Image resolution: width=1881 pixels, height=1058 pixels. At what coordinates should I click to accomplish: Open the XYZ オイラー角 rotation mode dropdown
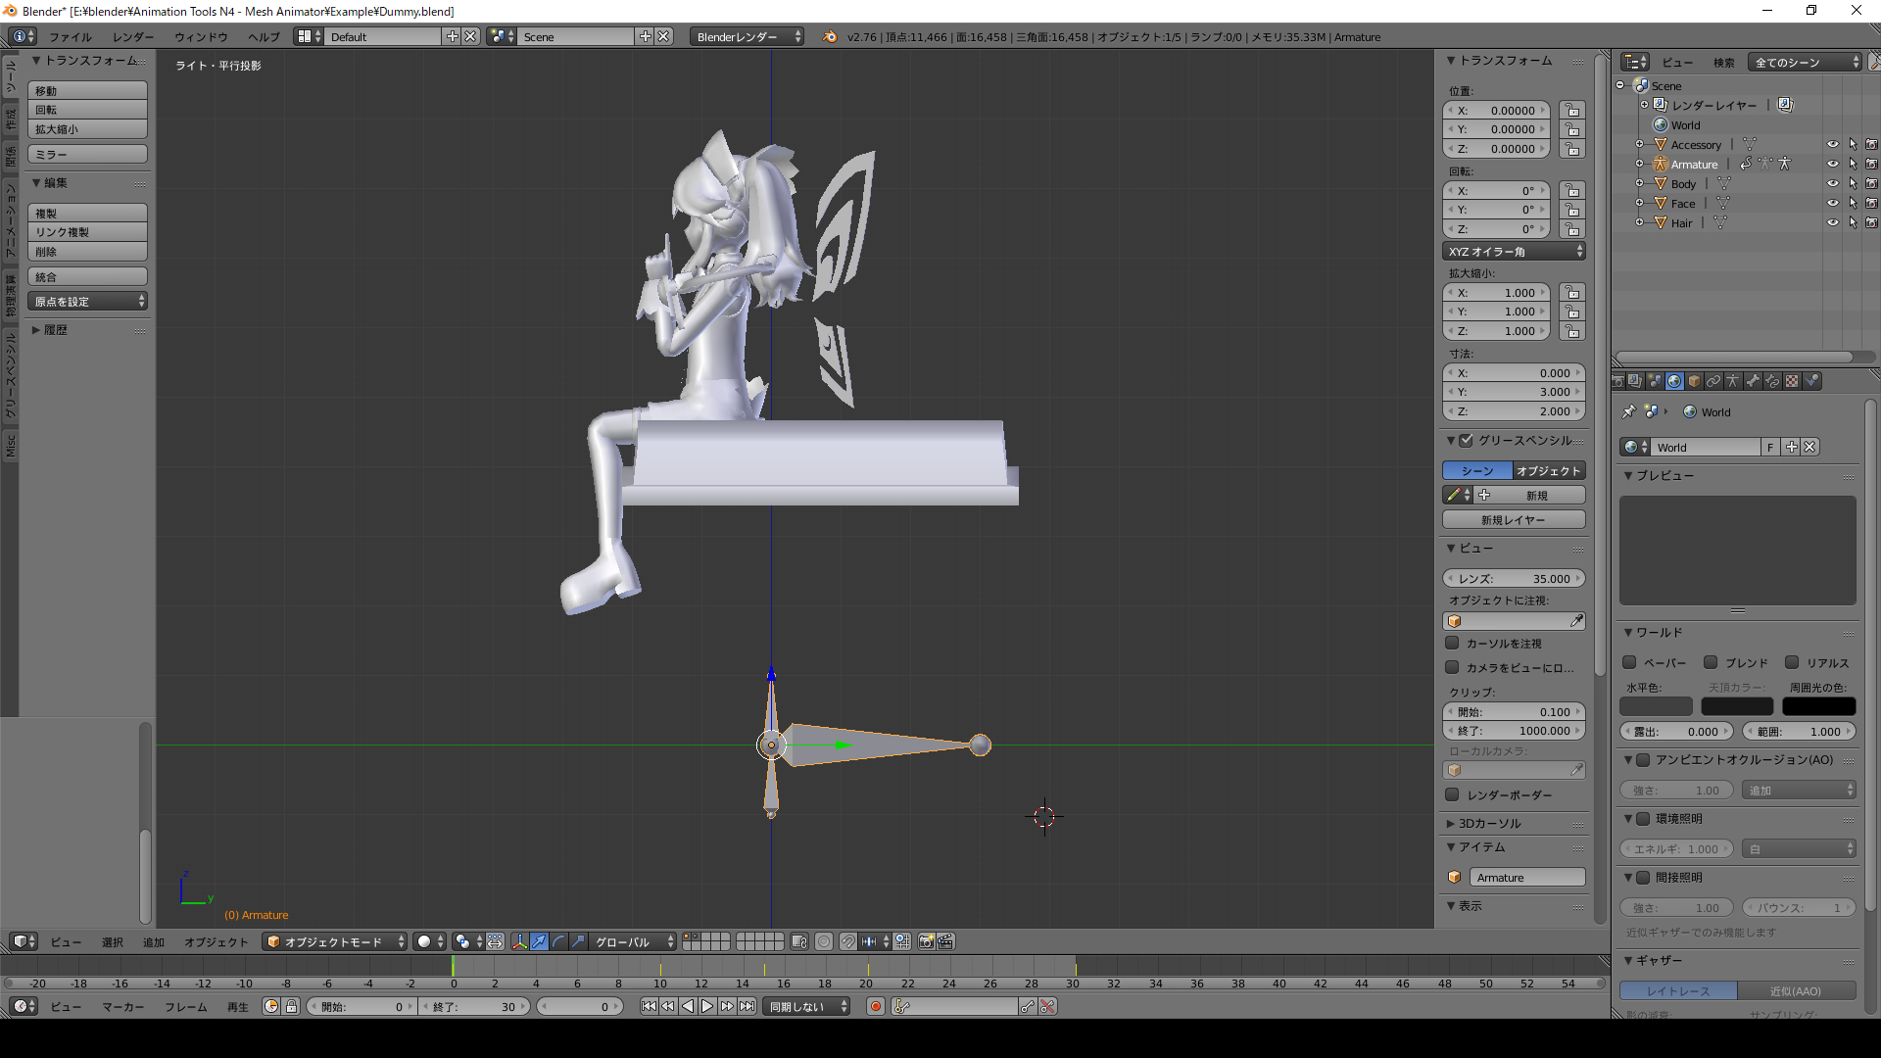(1514, 252)
